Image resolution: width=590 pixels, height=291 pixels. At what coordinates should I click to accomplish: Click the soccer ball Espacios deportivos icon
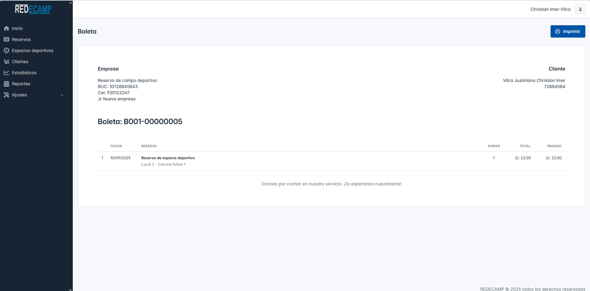point(6,51)
